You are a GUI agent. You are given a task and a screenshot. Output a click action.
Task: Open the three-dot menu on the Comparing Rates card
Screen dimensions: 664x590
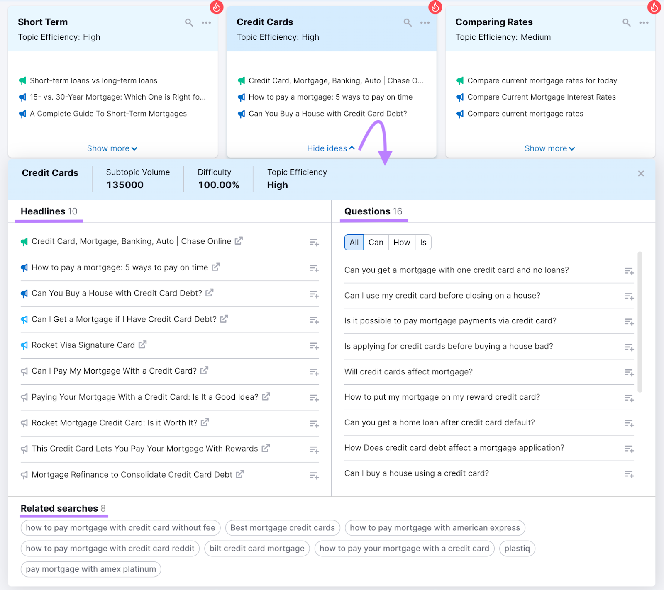click(x=644, y=22)
